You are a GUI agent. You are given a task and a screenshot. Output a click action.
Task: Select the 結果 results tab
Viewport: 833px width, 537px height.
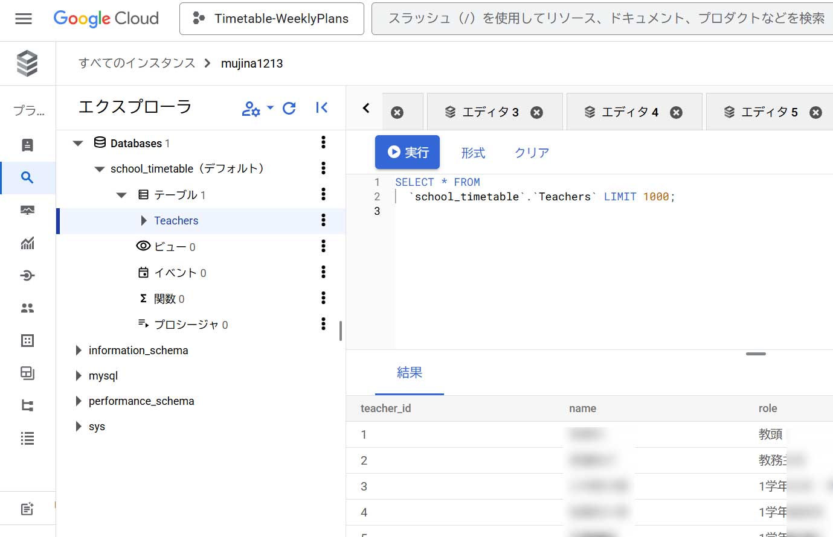tap(409, 373)
